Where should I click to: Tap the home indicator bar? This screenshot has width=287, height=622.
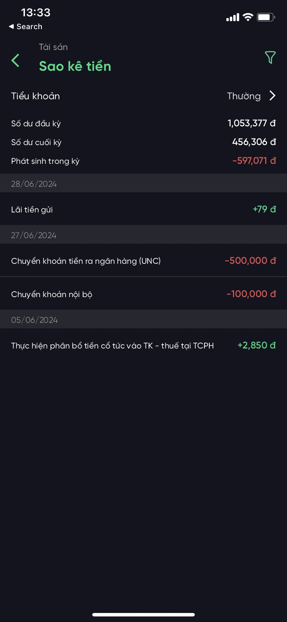point(143,615)
